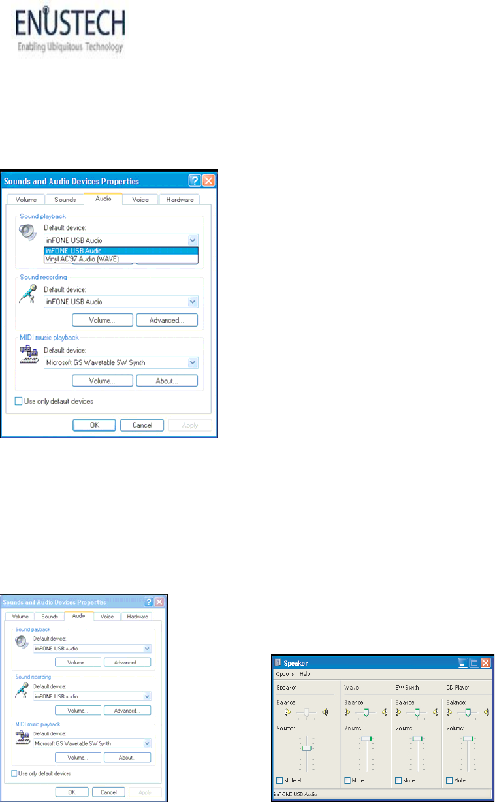
Task: Click the Help question-mark button in upper Properties dialog
Action: click(x=194, y=180)
